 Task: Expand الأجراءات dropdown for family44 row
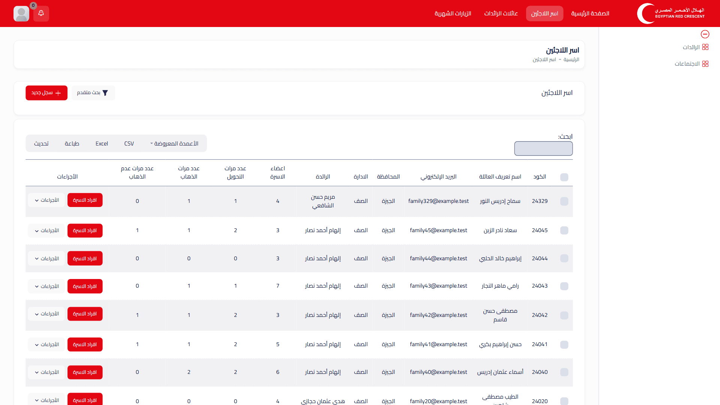[47, 259]
